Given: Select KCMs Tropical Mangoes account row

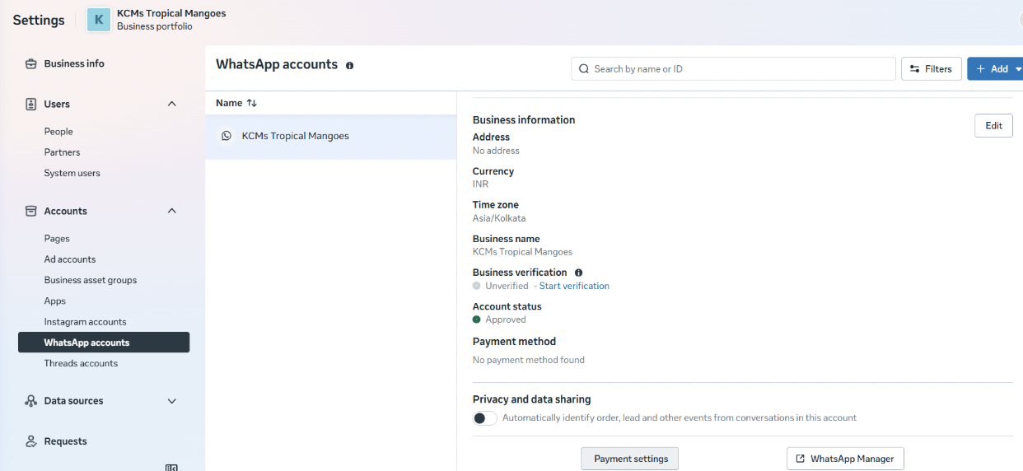Looking at the screenshot, I should click(x=330, y=136).
